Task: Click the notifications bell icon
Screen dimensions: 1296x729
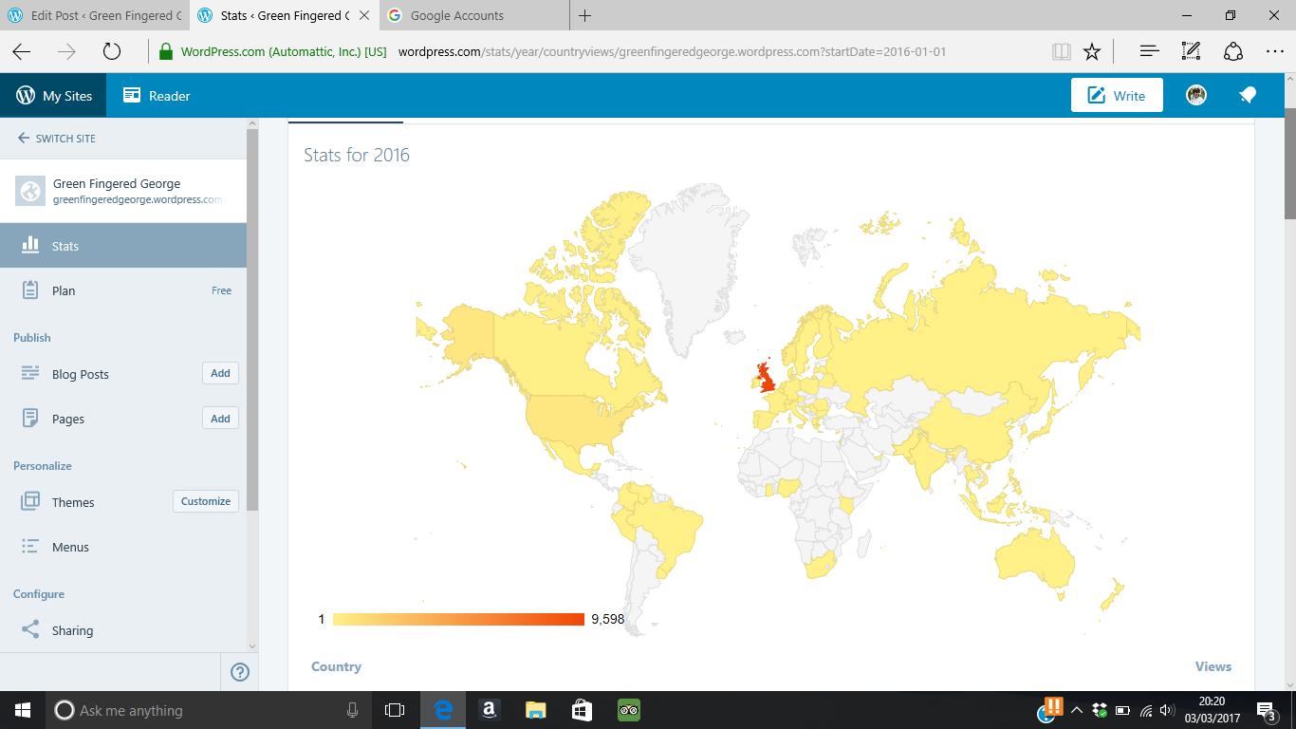Action: pyautogui.click(x=1248, y=95)
